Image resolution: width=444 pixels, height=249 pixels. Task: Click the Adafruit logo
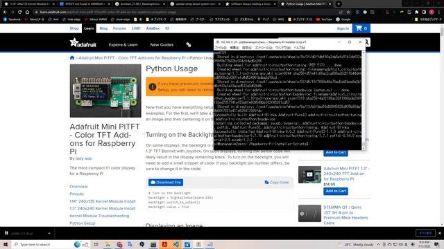coord(83,43)
